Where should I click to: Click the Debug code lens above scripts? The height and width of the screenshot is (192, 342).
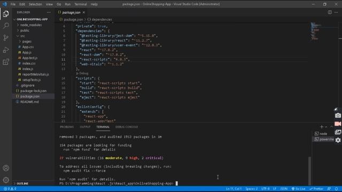(x=82, y=74)
